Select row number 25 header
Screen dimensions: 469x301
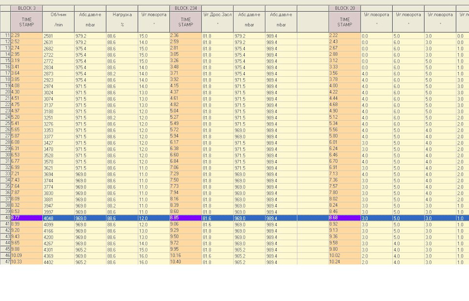5,124
